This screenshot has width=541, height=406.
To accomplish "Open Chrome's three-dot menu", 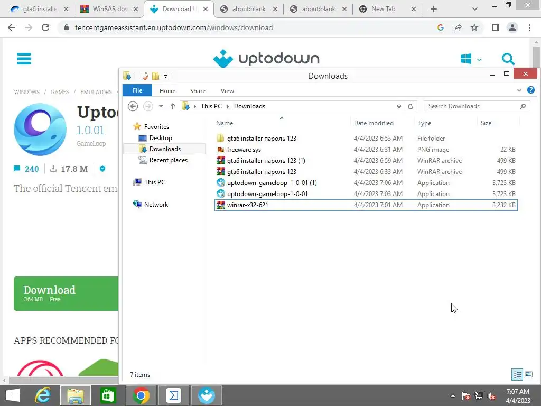I will (529, 27).
